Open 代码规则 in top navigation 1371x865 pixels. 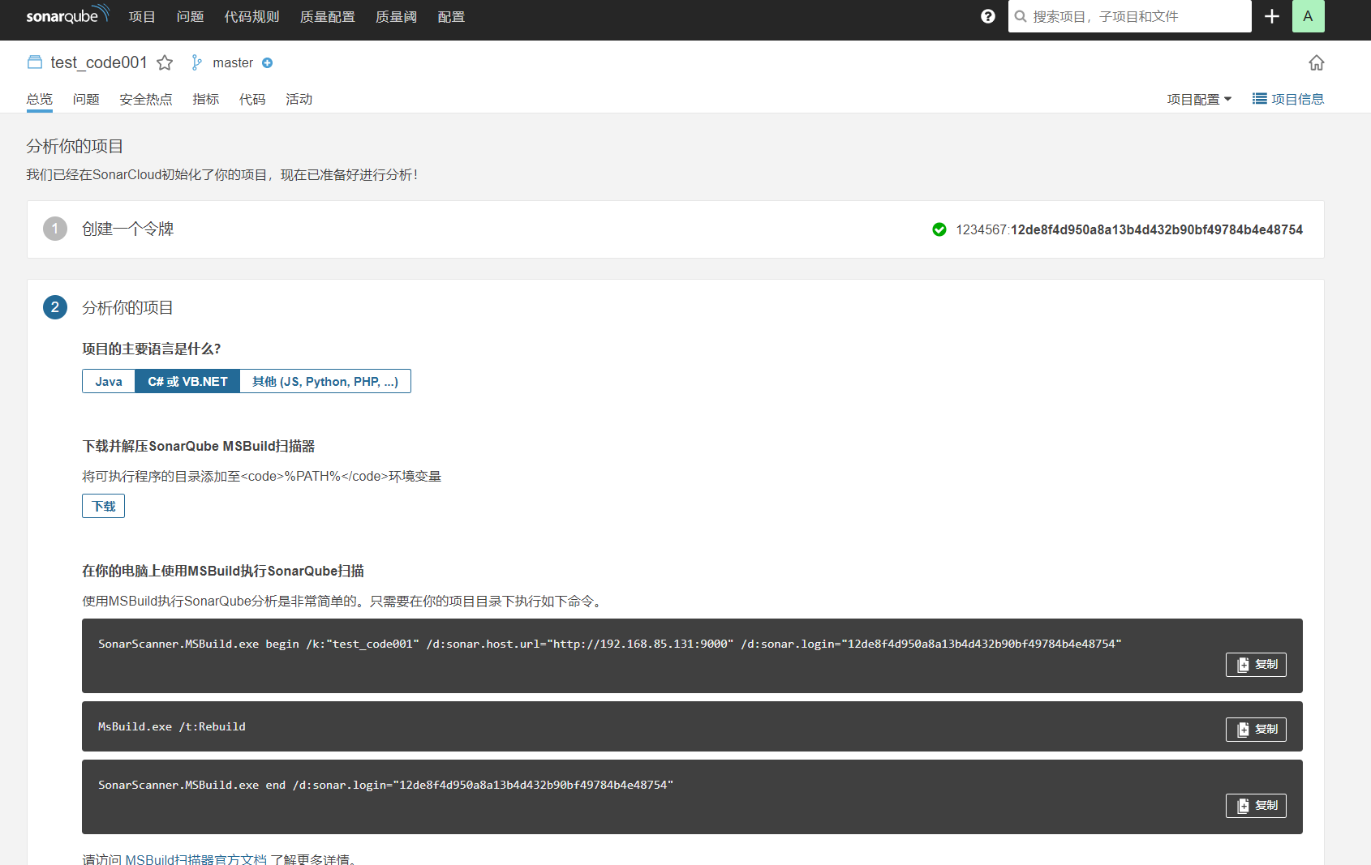[x=251, y=16]
